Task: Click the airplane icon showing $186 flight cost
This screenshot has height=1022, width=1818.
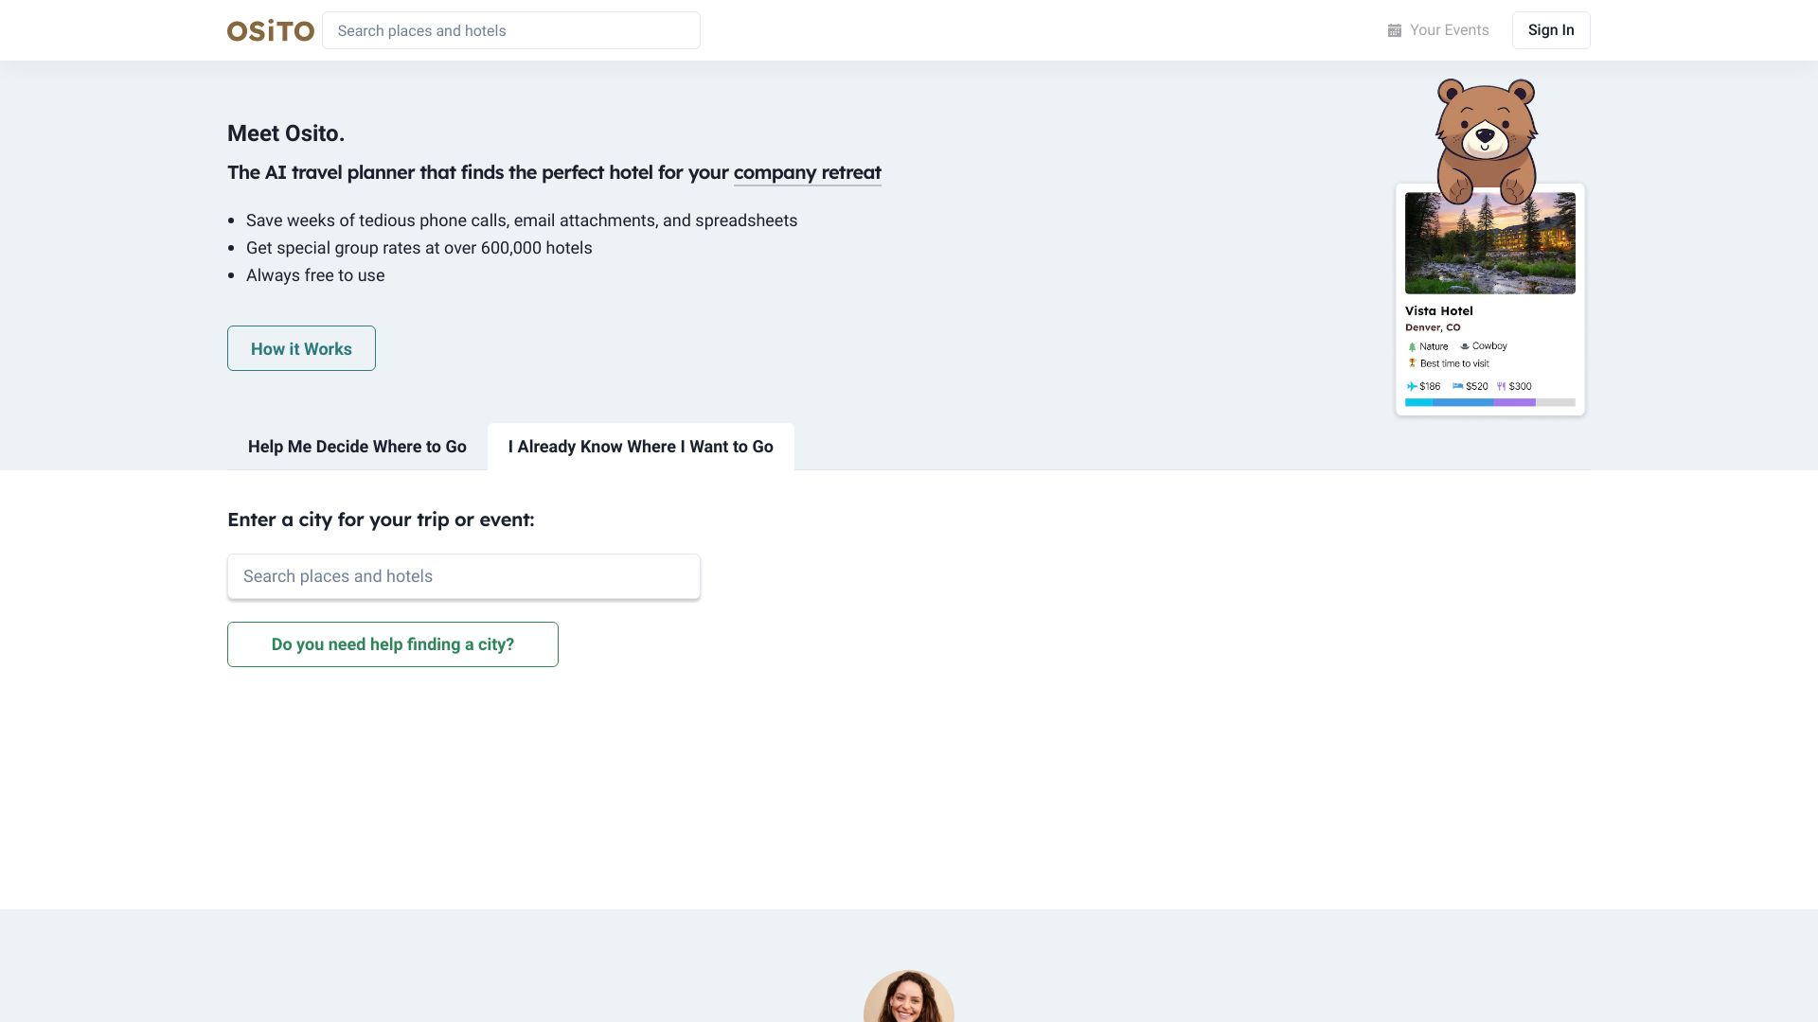Action: 1411,386
